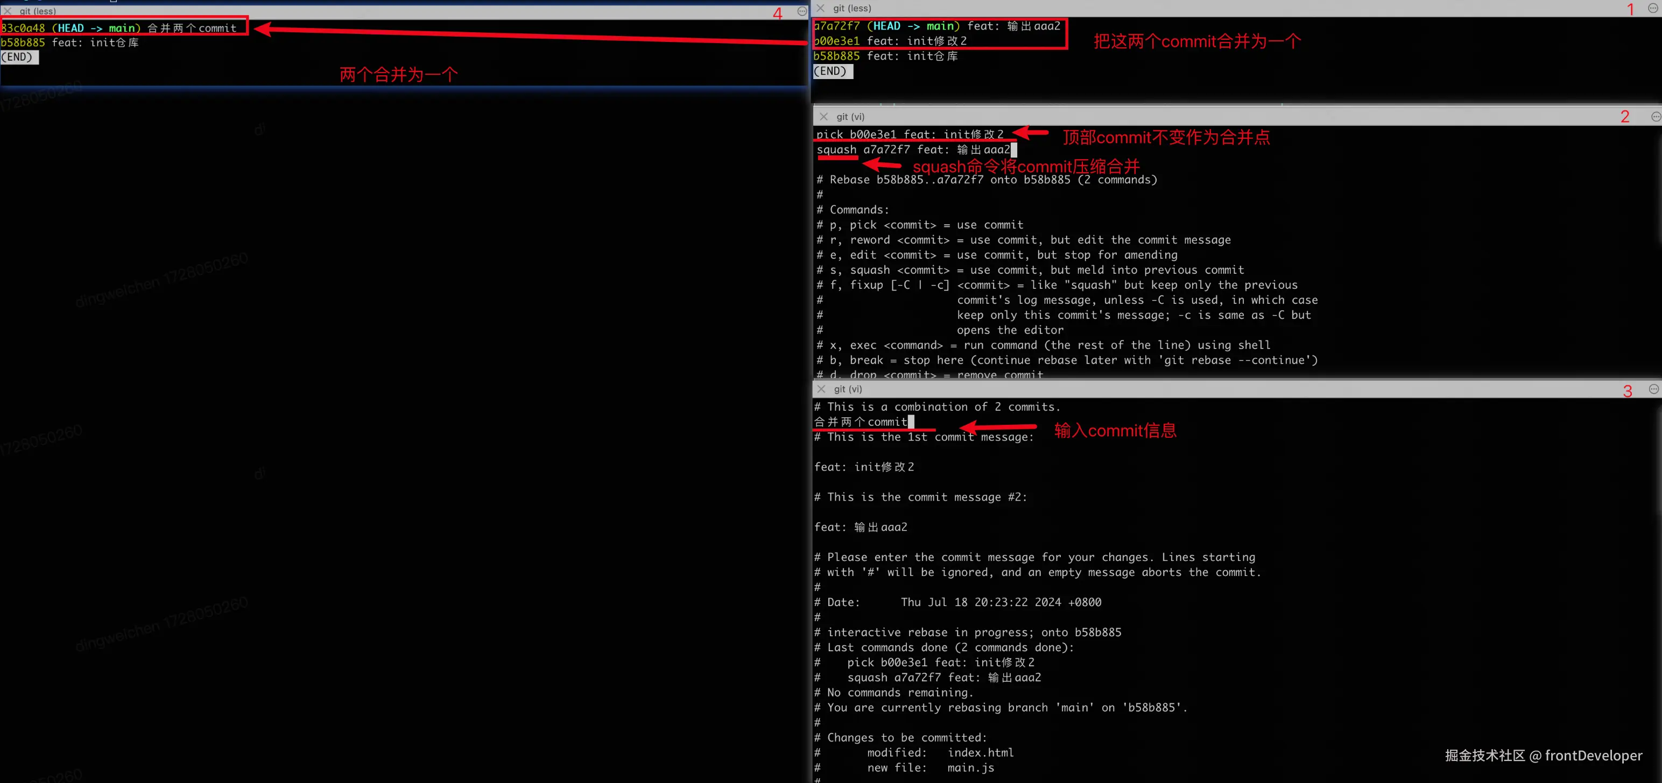The image size is (1662, 783).
Task: Open ellipsis options menu of pane 4
Action: click(802, 11)
